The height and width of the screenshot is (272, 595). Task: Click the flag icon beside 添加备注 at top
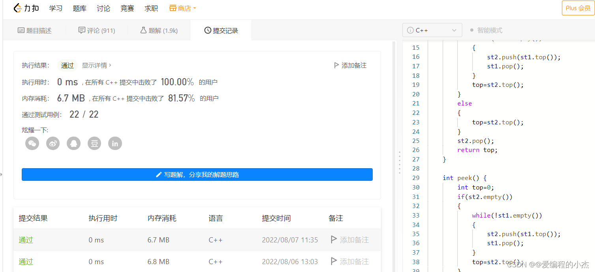coord(336,66)
